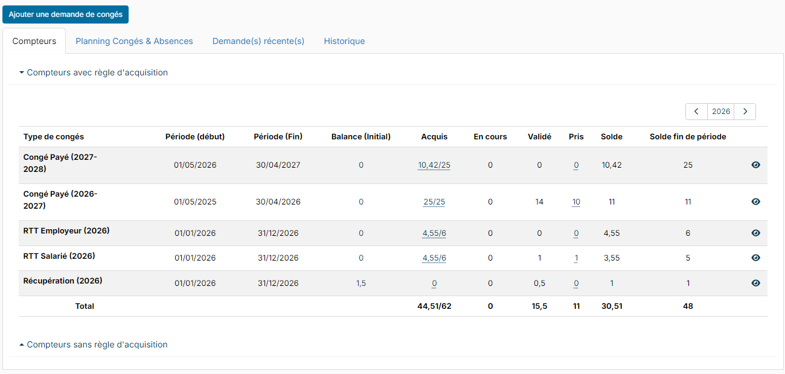Click initial balance 1,5 for Récupération
The height and width of the screenshot is (374, 785).
coord(361,284)
